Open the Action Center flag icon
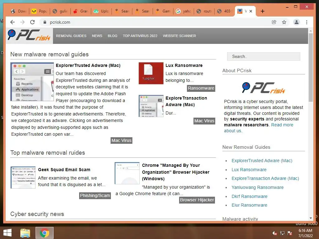The width and height of the screenshot is (319, 239). pyautogui.click(x=290, y=233)
